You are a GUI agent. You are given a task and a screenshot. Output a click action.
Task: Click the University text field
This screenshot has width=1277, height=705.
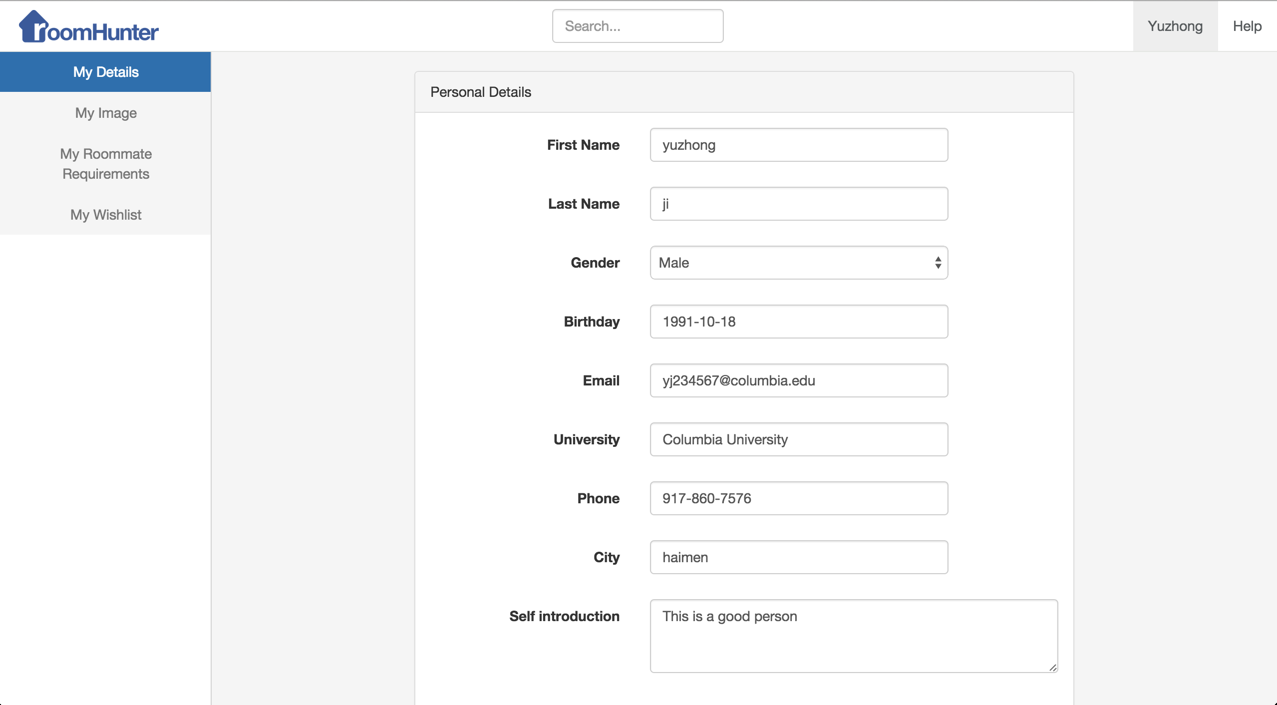[798, 439]
